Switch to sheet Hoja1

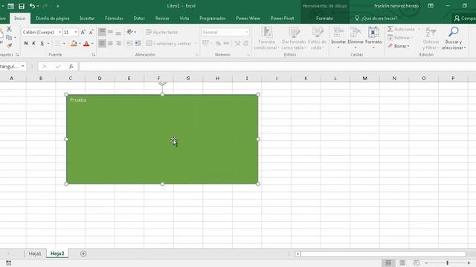[x=35, y=254]
